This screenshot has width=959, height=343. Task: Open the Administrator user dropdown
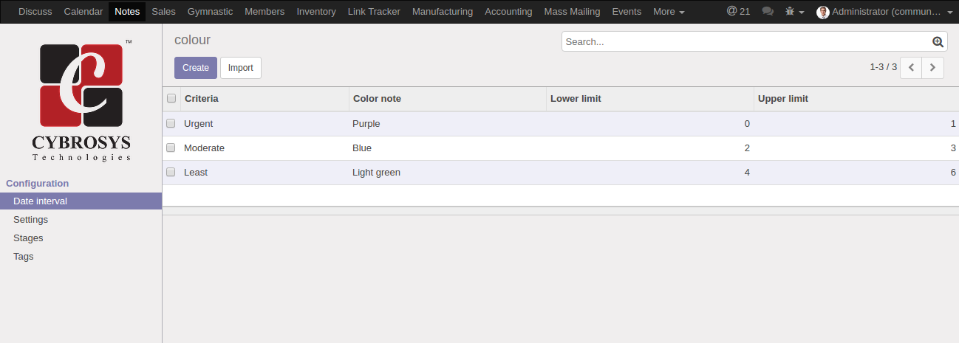coord(884,12)
